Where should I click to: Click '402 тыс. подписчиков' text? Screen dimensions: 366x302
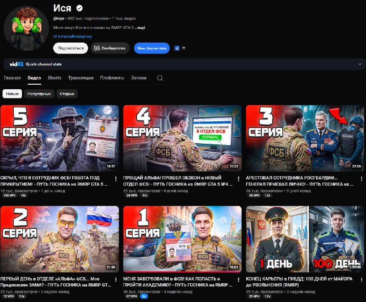point(88,18)
